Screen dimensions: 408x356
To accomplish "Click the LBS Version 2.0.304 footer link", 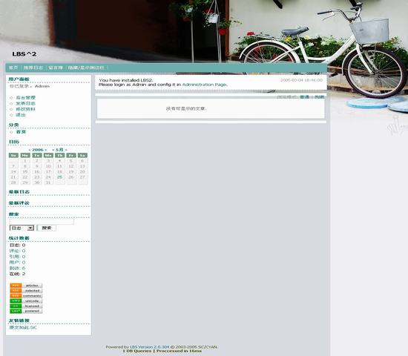I will [149, 347].
